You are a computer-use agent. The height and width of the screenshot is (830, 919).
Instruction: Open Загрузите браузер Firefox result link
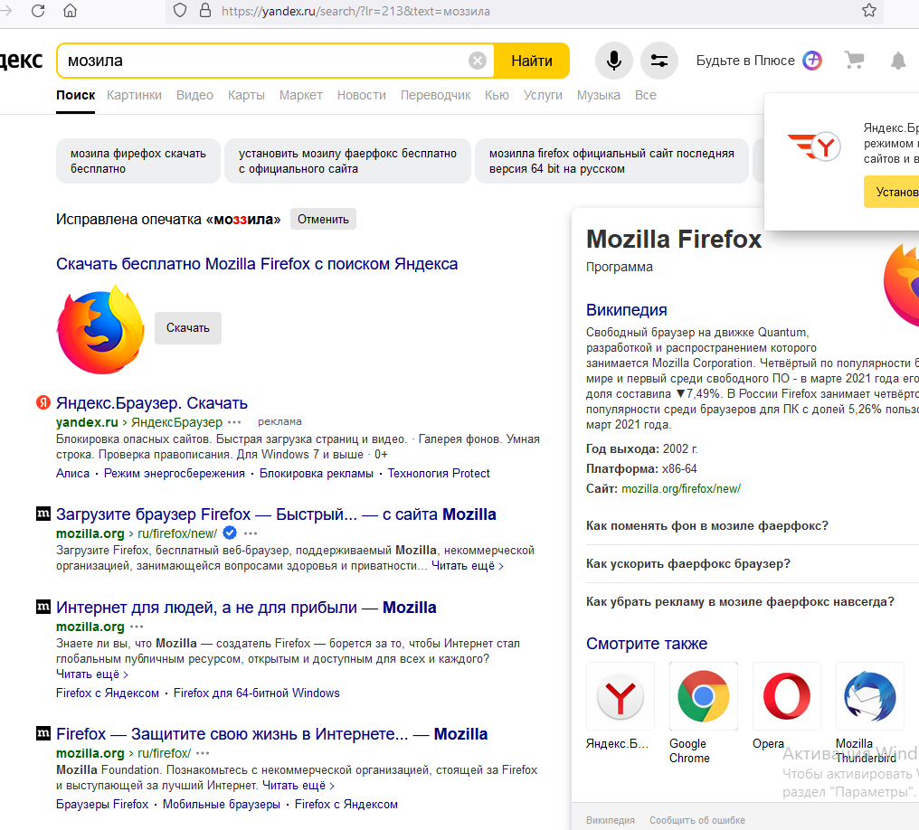[x=276, y=514]
